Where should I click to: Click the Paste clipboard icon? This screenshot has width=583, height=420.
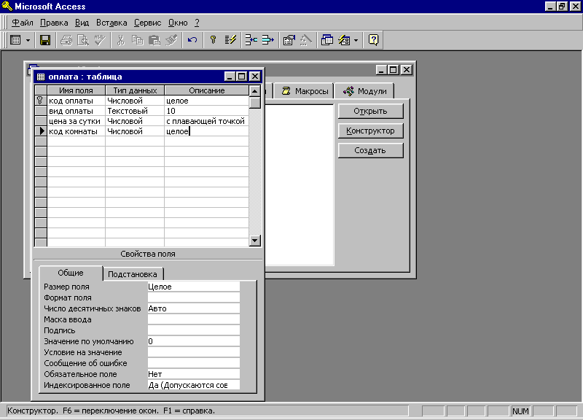(x=154, y=40)
